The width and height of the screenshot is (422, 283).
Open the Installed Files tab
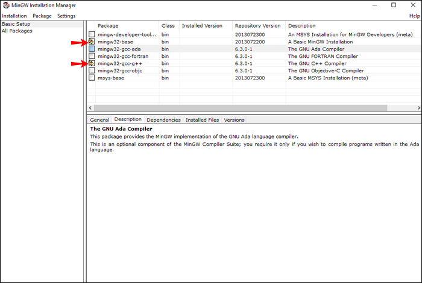pyautogui.click(x=202, y=120)
